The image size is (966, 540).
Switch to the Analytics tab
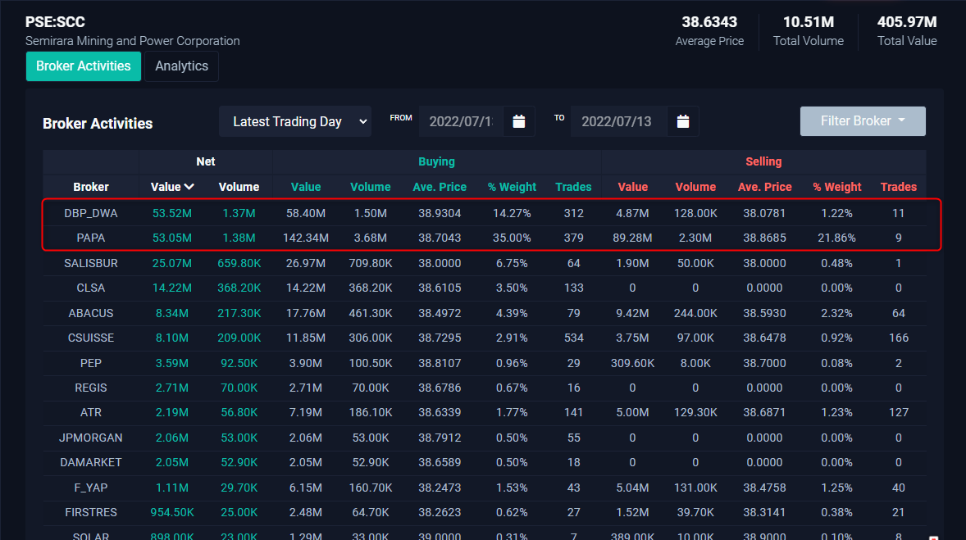182,66
